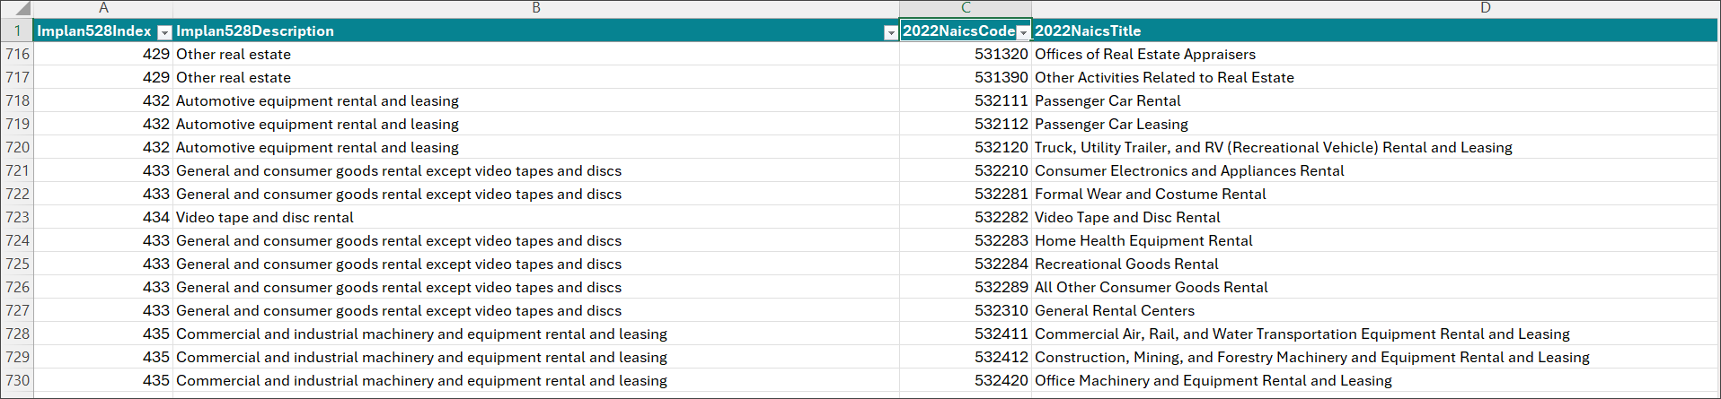Select cell 'Passenger Car Rental'
Viewport: 1721px width, 399px height.
[x=1374, y=100]
